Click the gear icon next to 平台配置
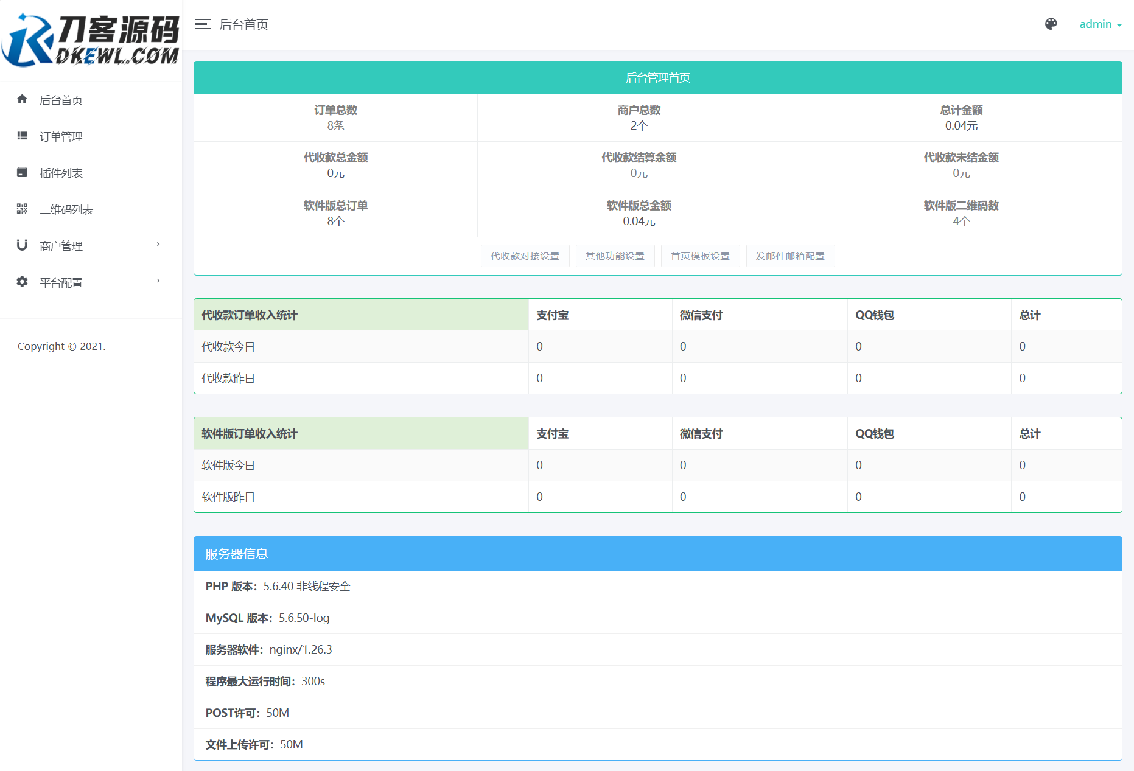The image size is (1134, 771). (x=22, y=282)
